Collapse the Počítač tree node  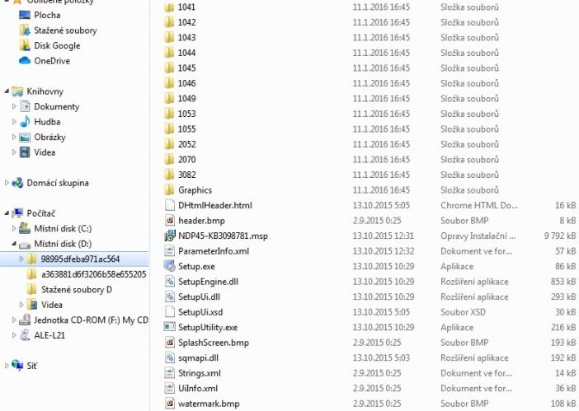[x=7, y=213]
